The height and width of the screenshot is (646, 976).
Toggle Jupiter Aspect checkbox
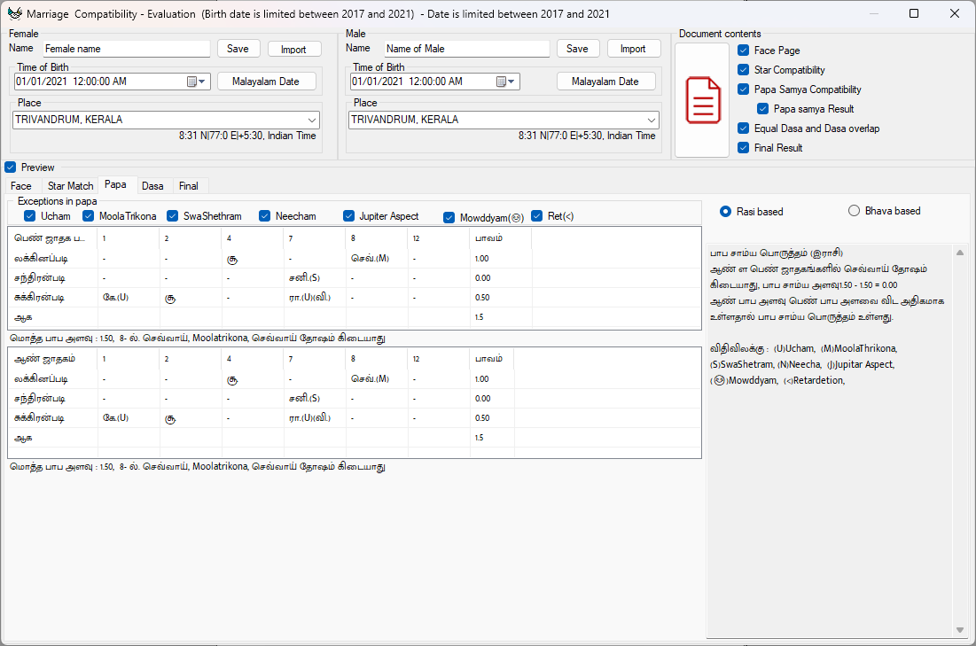click(348, 216)
